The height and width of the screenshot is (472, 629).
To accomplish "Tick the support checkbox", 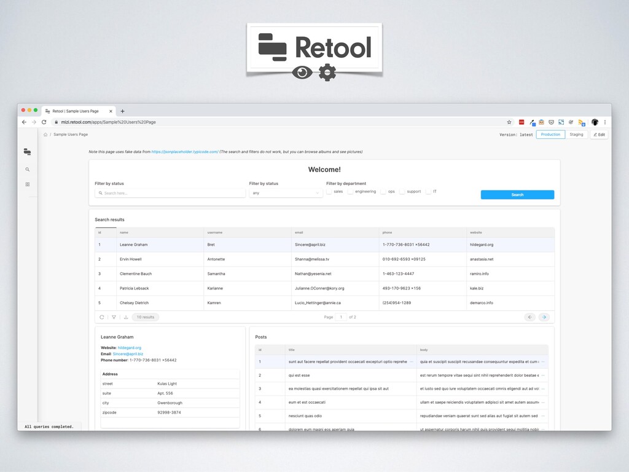I will point(402,192).
